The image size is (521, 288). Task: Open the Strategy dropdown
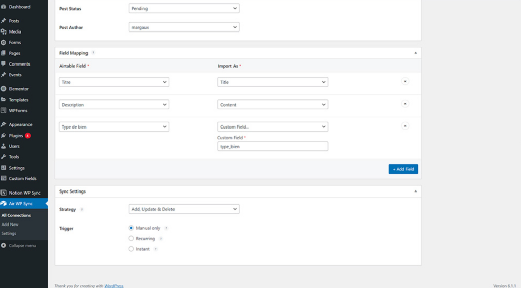click(x=184, y=209)
